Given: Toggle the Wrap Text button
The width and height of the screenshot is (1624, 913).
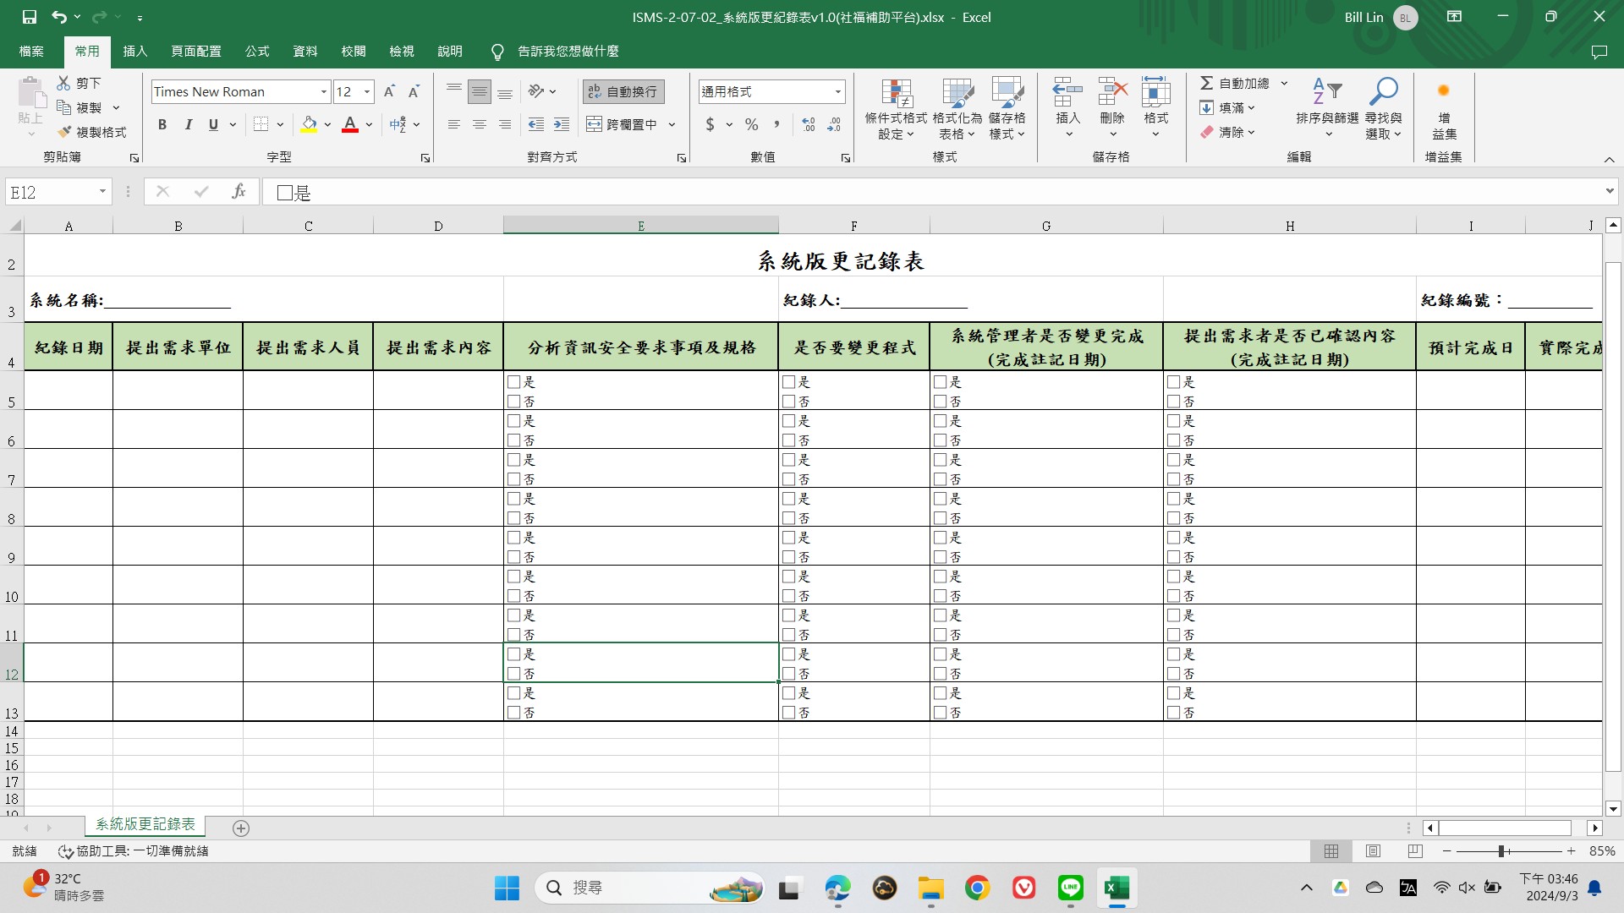Looking at the screenshot, I should click(623, 91).
